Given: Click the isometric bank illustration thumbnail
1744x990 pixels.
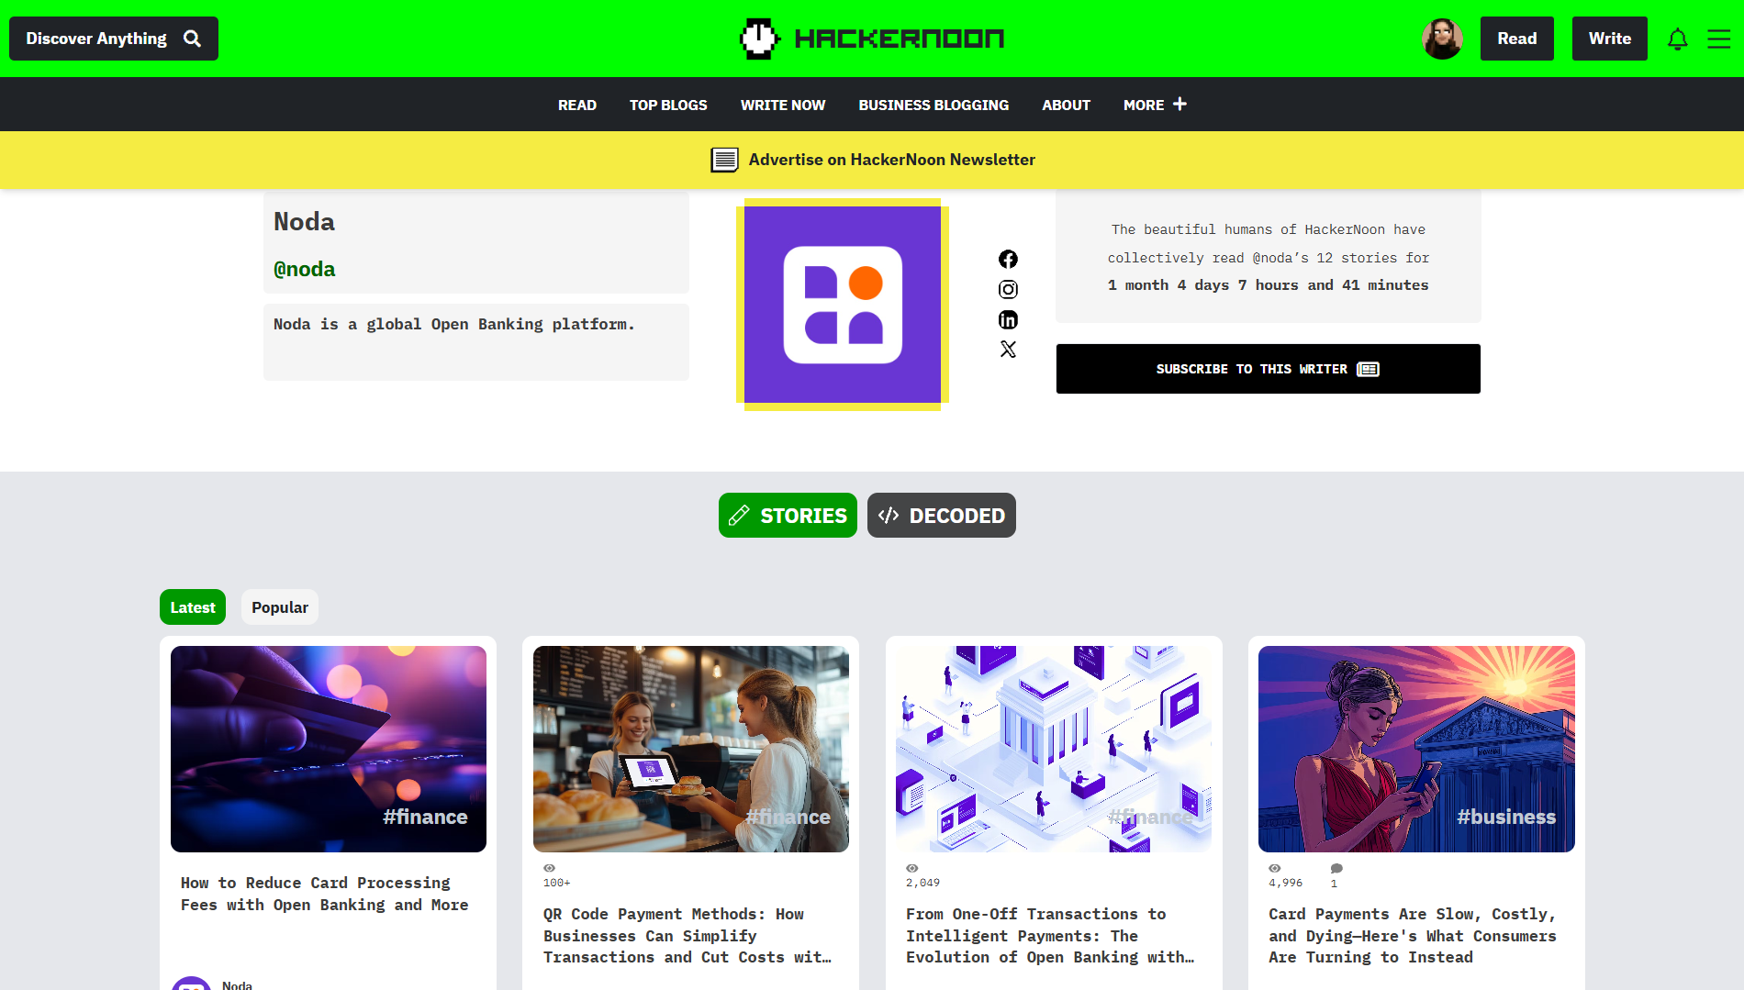Looking at the screenshot, I should (1054, 749).
